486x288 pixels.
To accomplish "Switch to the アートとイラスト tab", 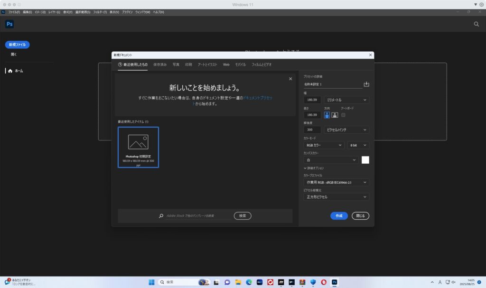I will coord(207,65).
